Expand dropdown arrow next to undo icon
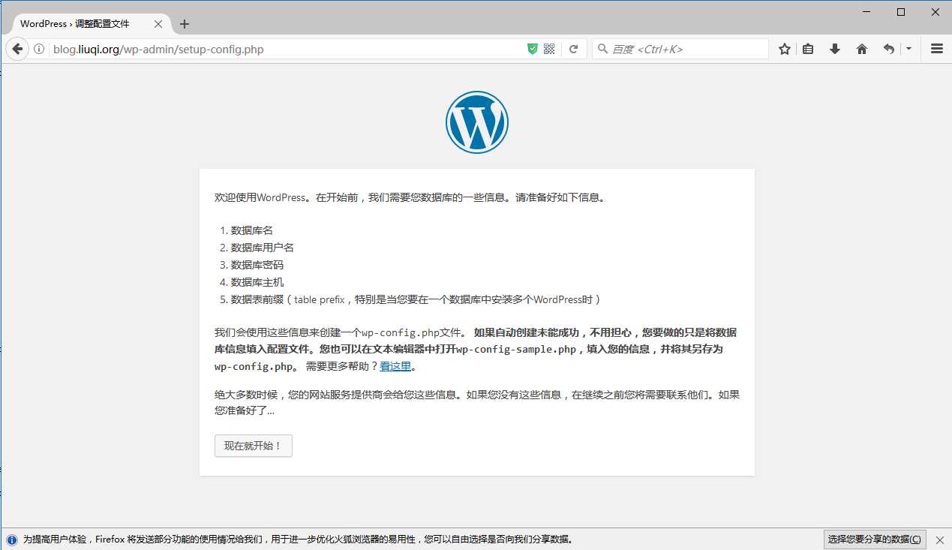This screenshot has width=952, height=550. (908, 49)
